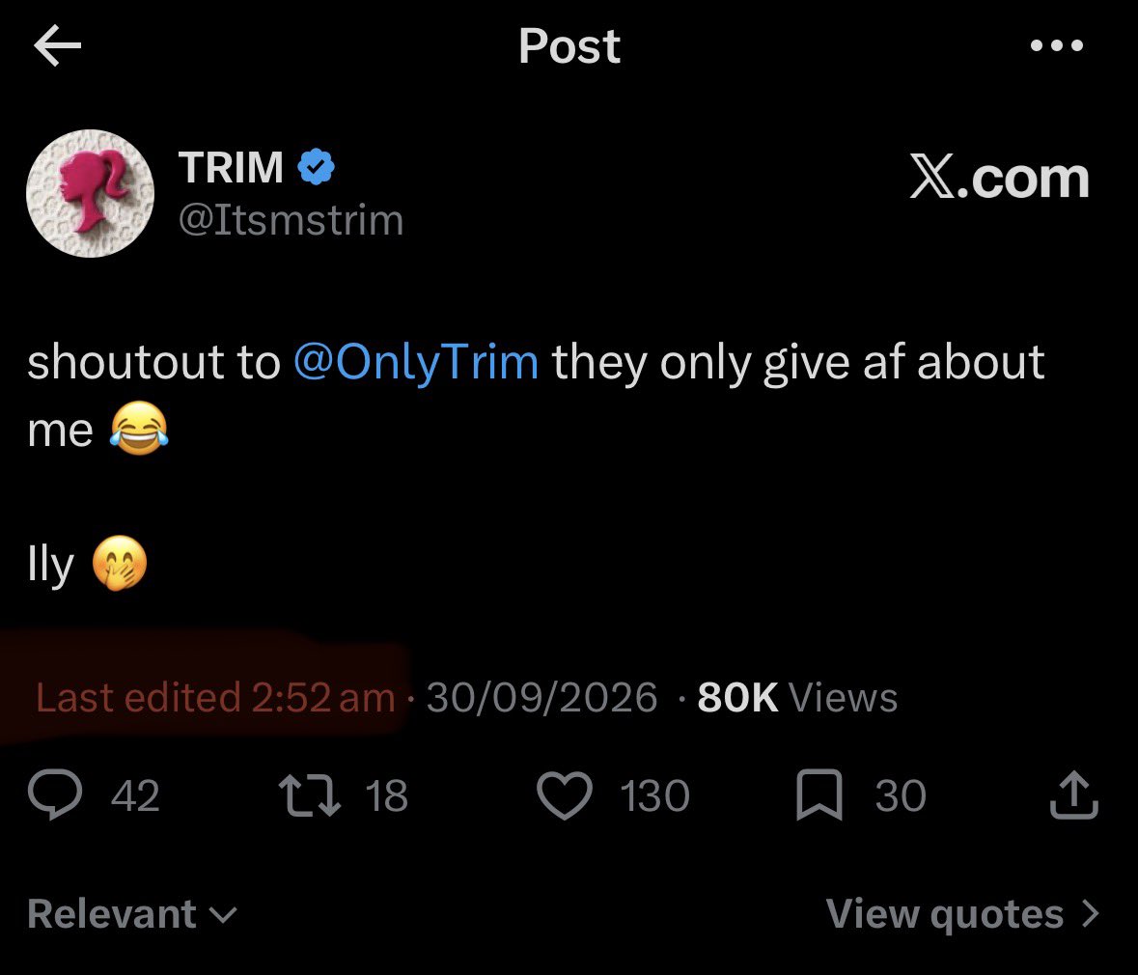This screenshot has height=975, width=1138.
Task: Open the @Itsmstrim handle
Action: (x=291, y=220)
